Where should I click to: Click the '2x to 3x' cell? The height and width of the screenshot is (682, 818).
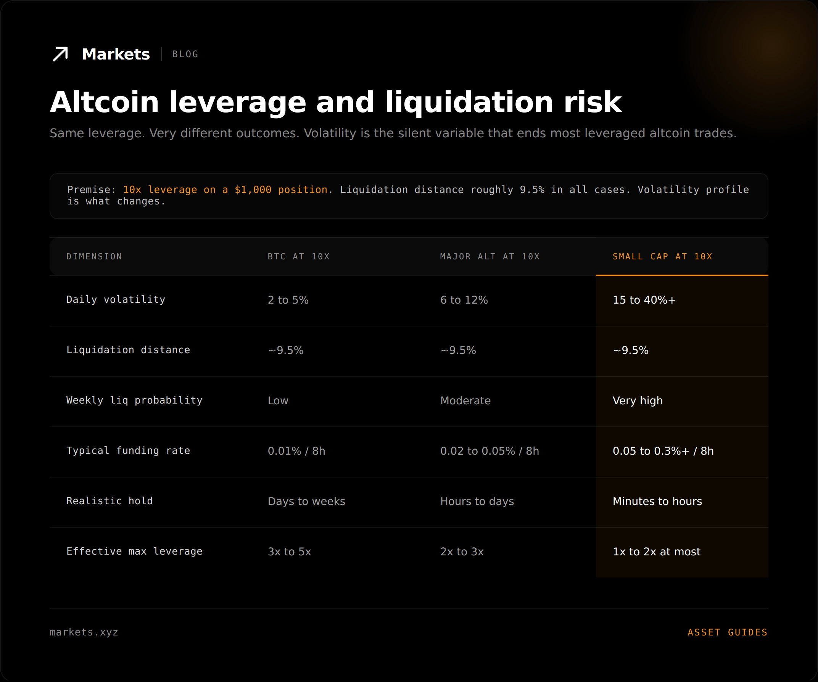(462, 552)
